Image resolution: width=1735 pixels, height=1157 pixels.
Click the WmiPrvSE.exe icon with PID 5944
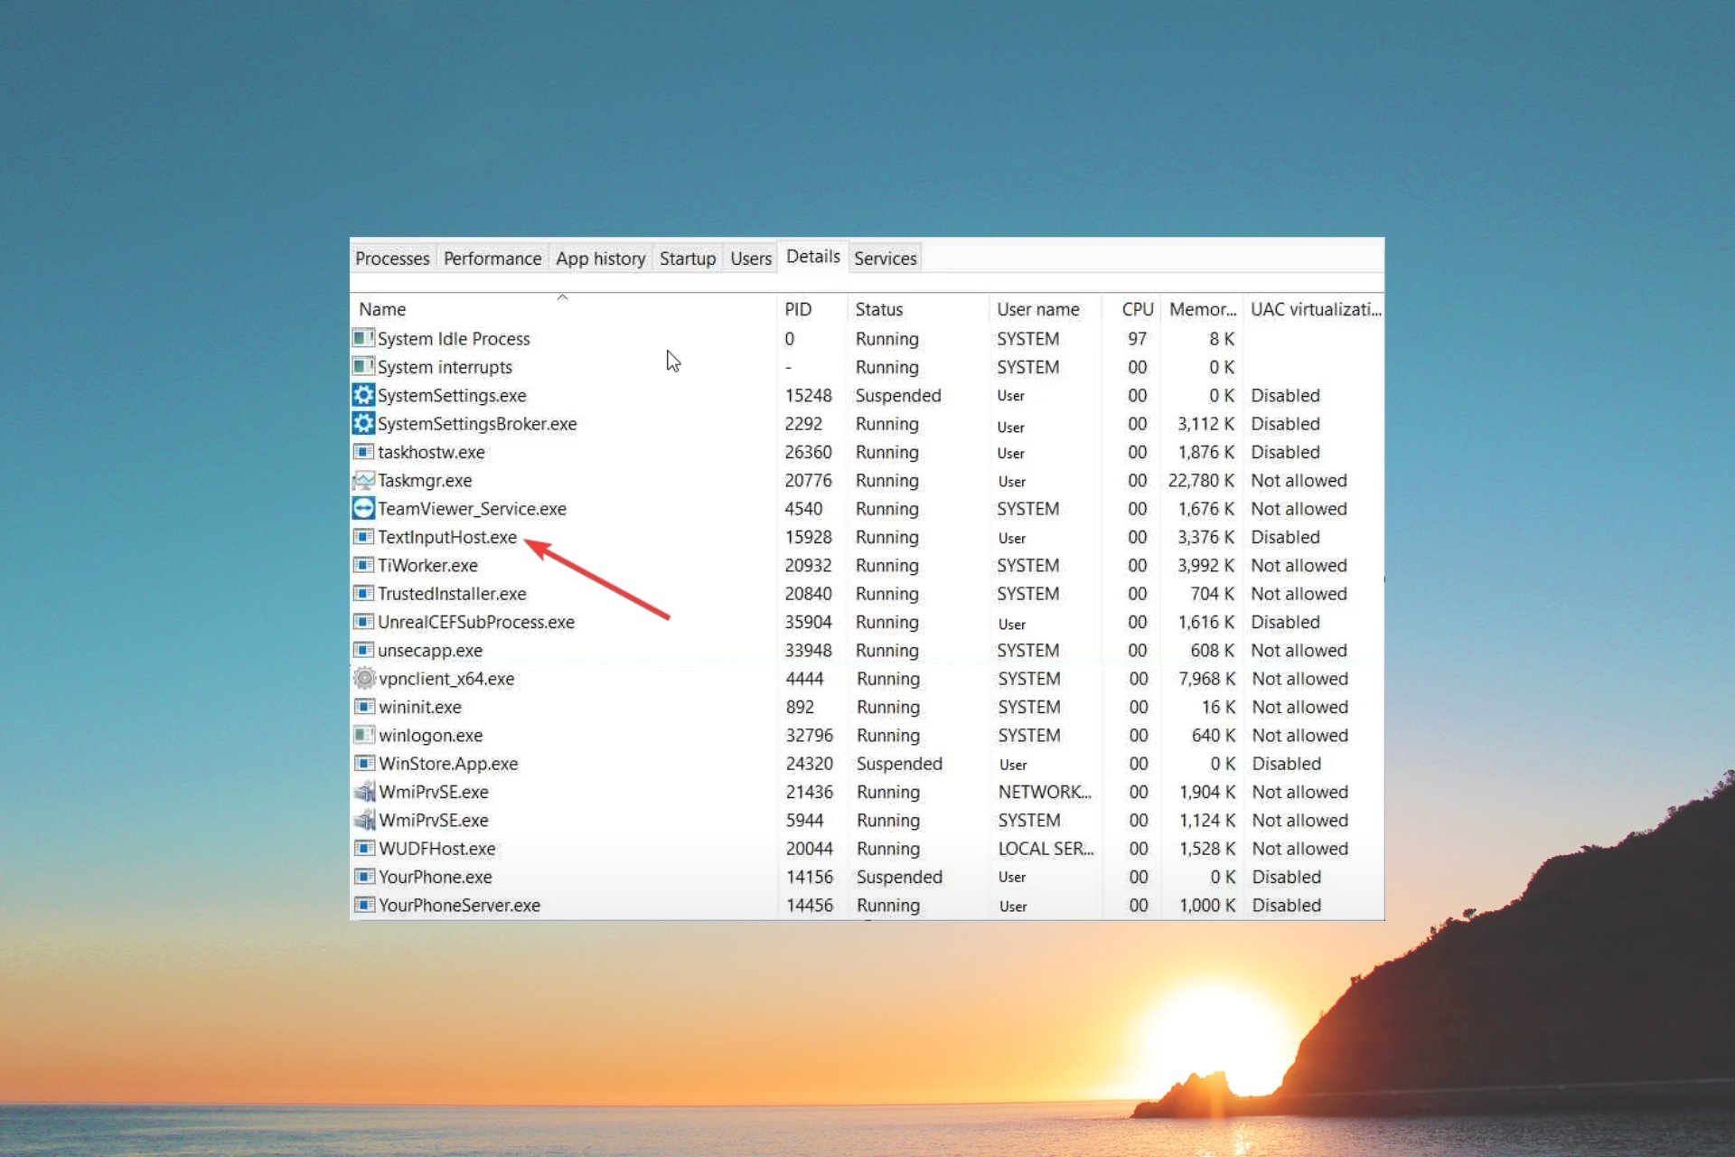[x=364, y=820]
